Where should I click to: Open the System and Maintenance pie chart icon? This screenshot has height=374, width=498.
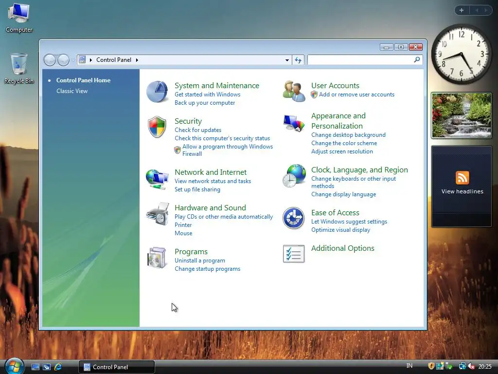(x=157, y=92)
